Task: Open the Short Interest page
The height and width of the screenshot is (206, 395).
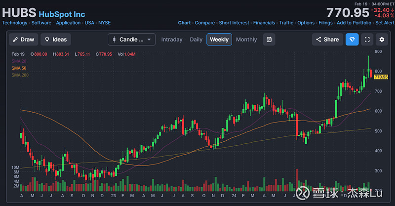Action: tap(234, 23)
